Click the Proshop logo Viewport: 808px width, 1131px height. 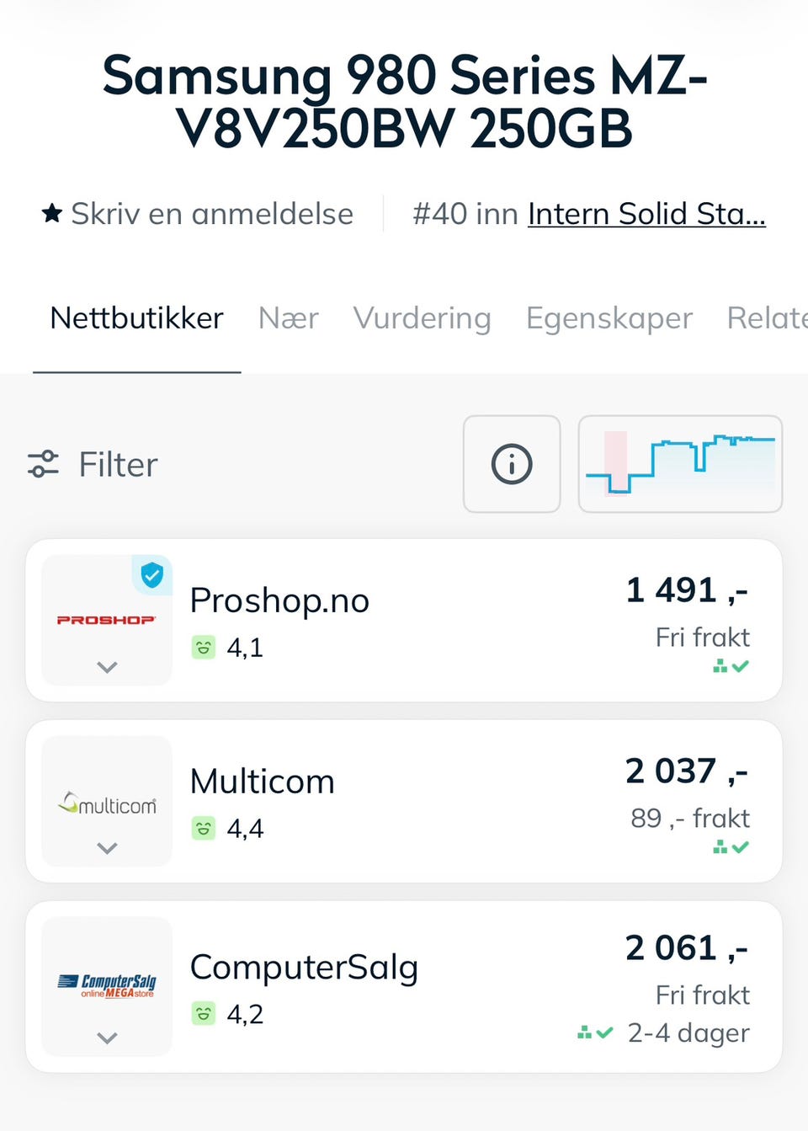point(107,620)
